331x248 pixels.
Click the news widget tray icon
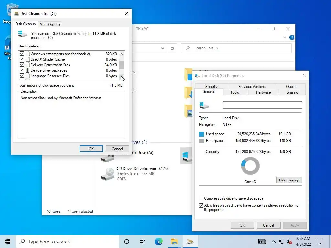click(x=262, y=242)
